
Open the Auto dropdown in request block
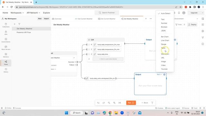point(53,69)
